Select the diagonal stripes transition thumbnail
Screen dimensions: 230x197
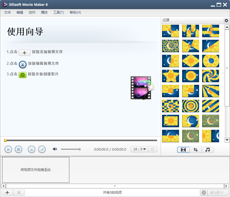(211, 106)
